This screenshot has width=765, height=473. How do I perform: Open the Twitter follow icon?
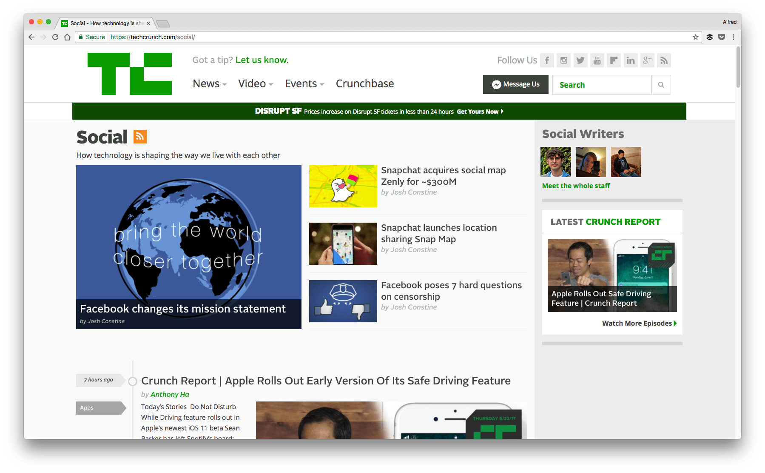pos(580,60)
